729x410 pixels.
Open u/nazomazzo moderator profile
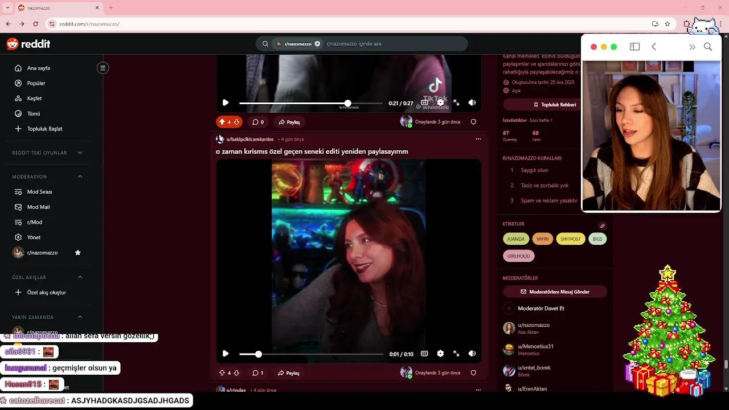click(534, 325)
